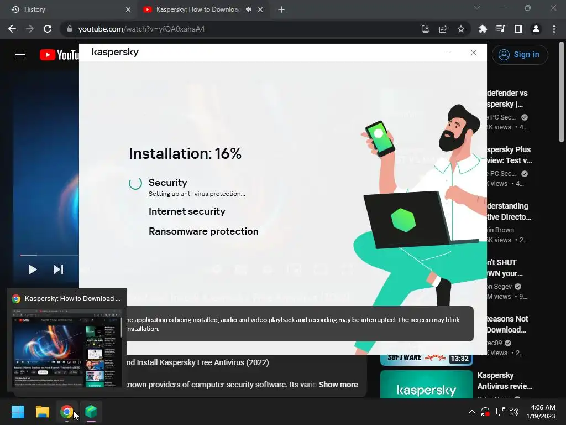Click the Installation: 16% heading
The height and width of the screenshot is (425, 566).
point(185,154)
